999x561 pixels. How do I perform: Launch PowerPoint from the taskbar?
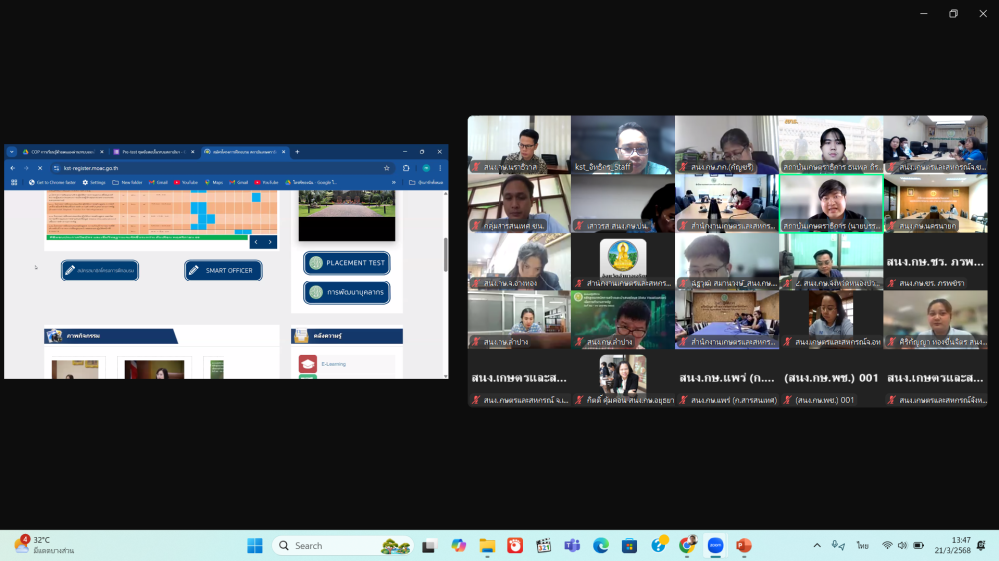click(x=743, y=546)
